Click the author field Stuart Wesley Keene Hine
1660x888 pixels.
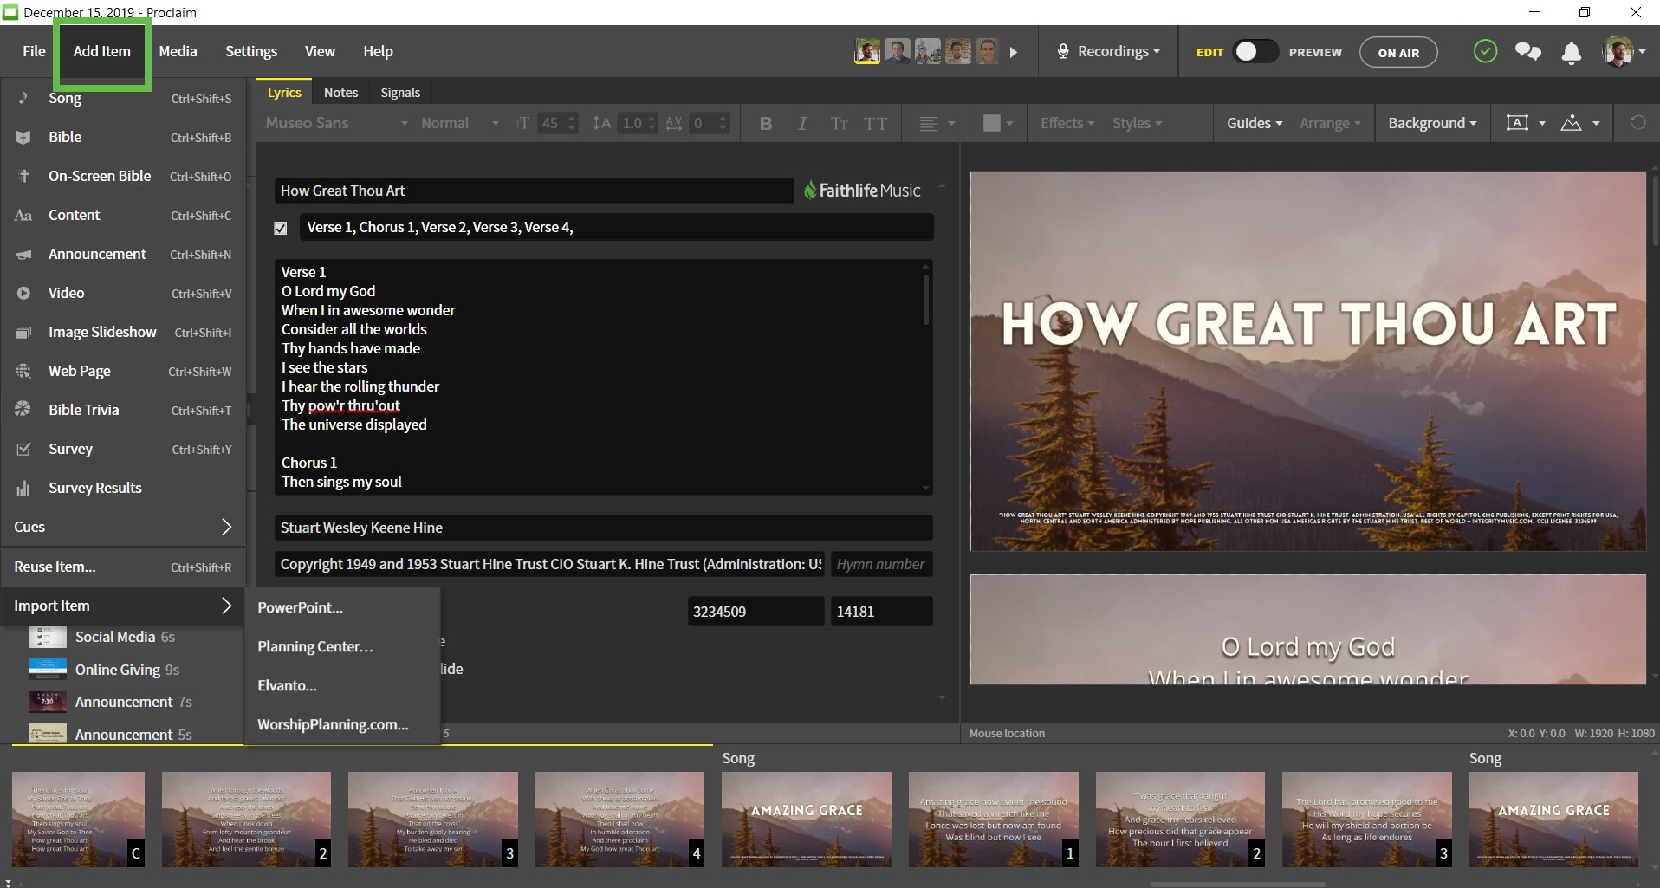point(603,528)
